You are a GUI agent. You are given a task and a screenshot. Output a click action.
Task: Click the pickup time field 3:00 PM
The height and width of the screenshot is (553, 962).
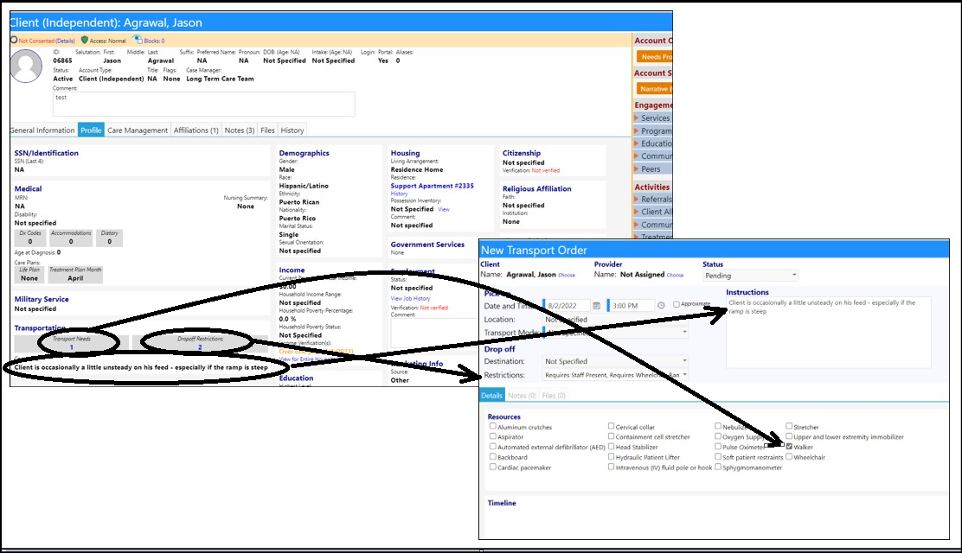click(632, 305)
